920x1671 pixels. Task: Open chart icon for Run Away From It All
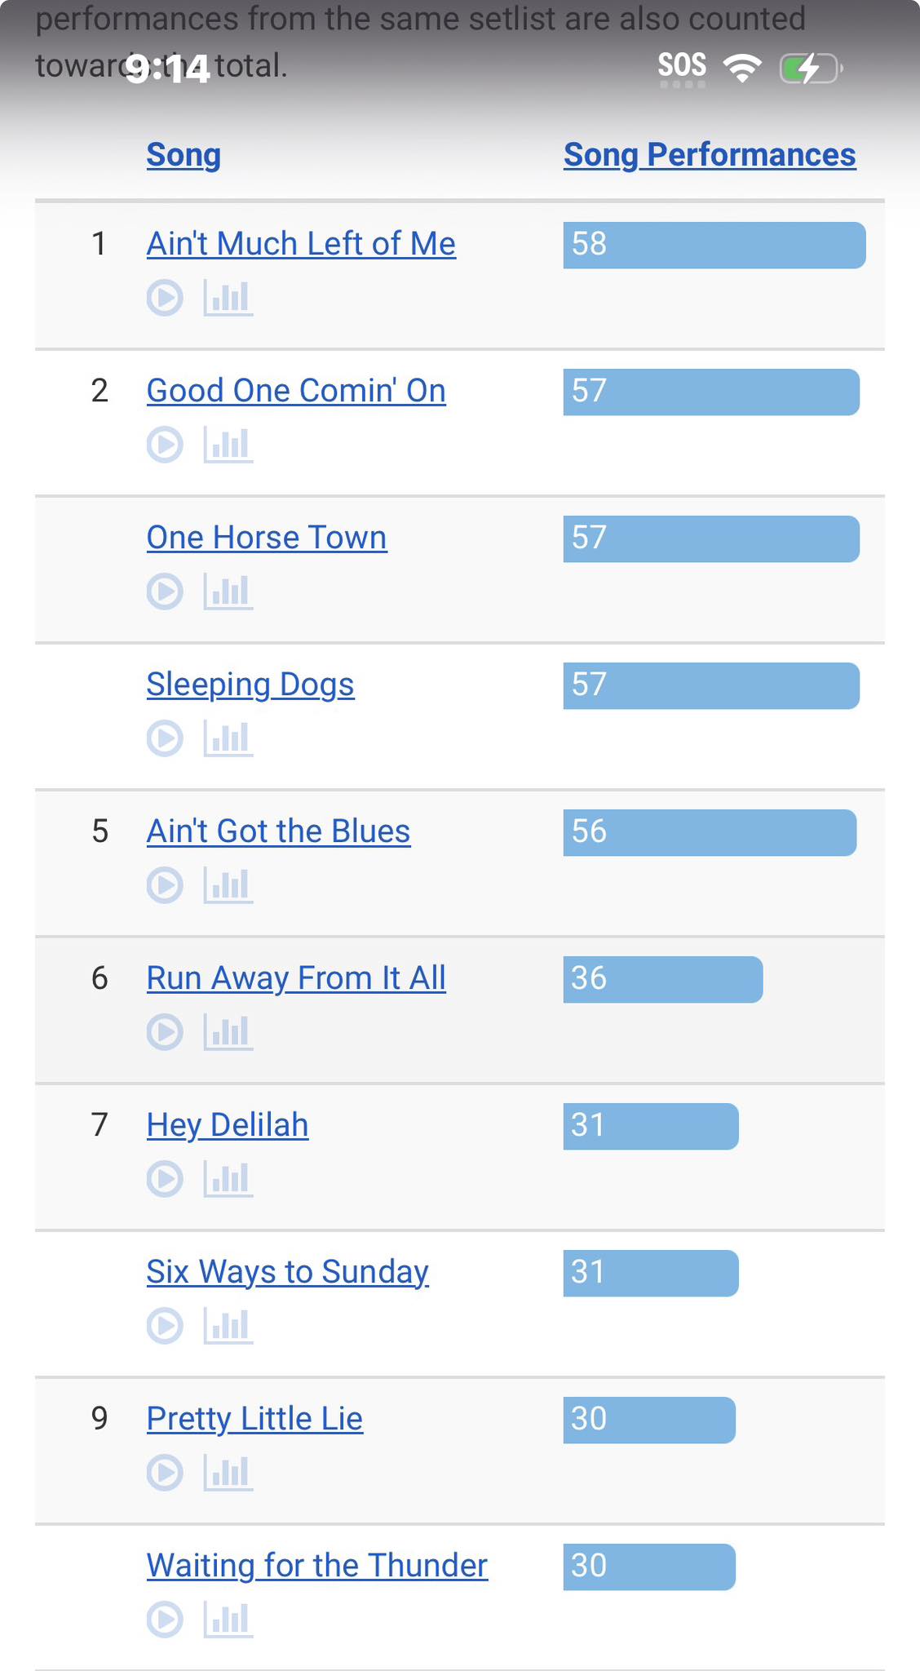[228, 1032]
